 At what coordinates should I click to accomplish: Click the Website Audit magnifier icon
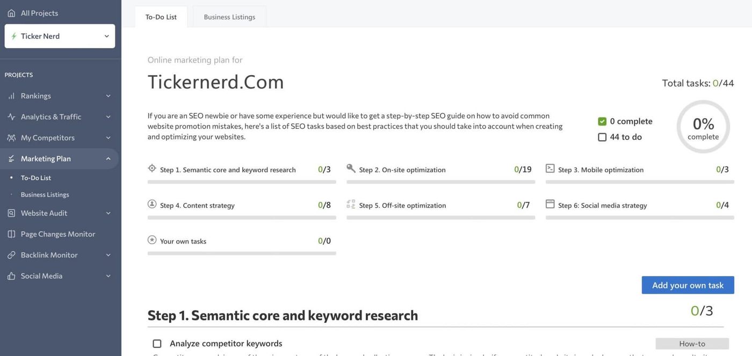(x=11, y=213)
